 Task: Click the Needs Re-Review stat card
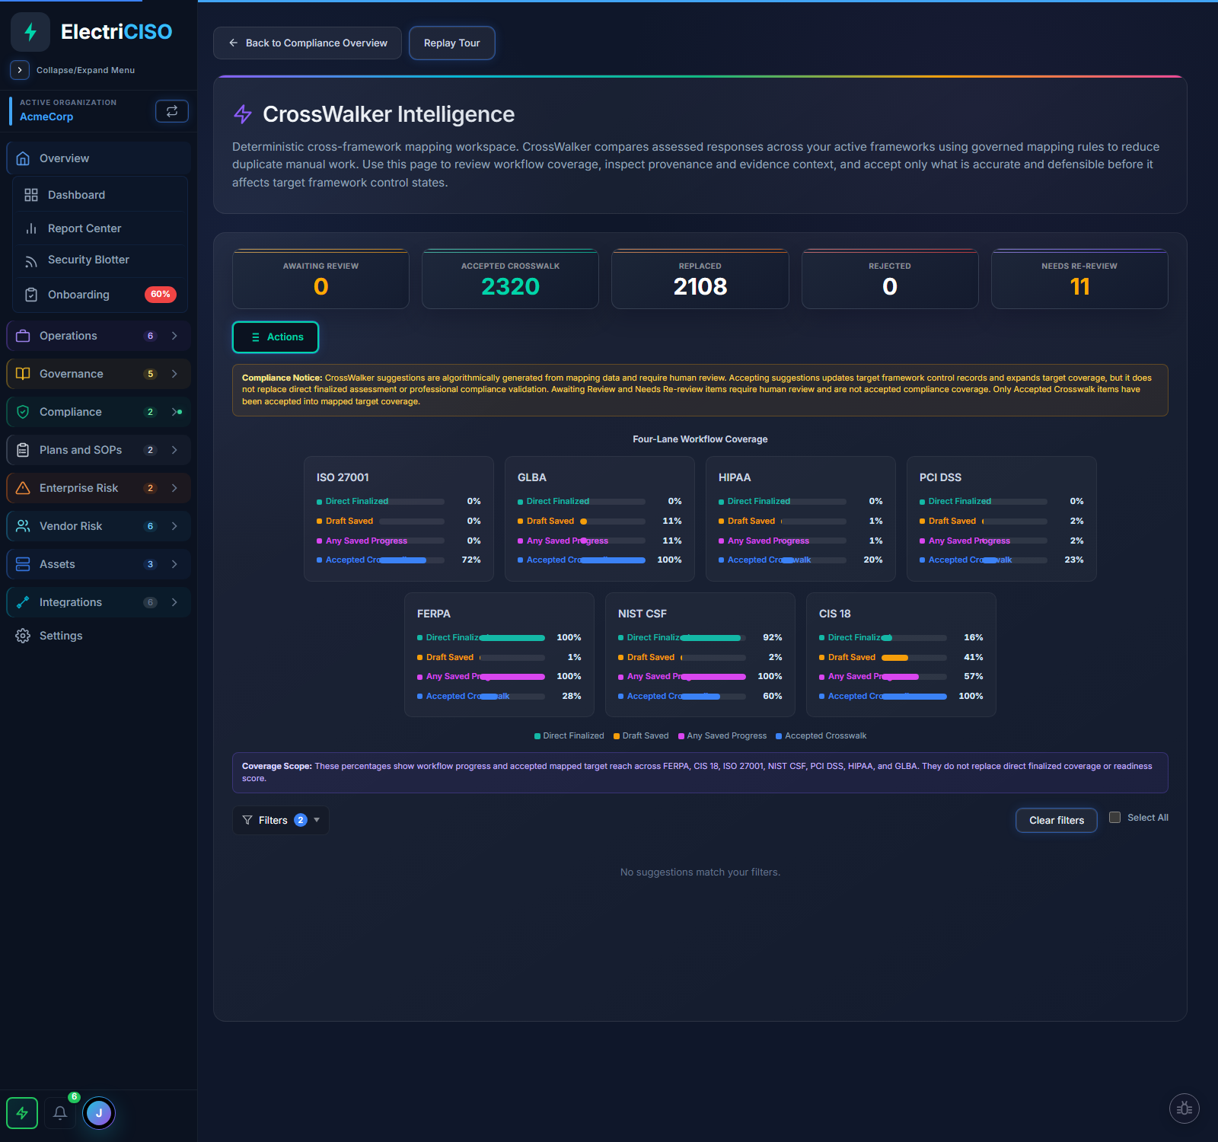1079,279
